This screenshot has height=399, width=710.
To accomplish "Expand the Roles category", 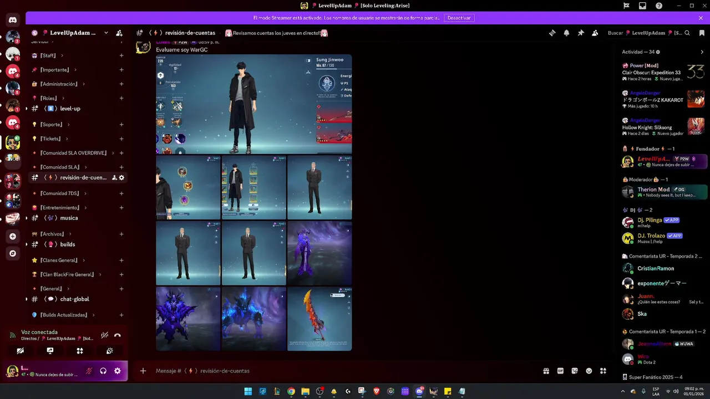I will coord(48,98).
